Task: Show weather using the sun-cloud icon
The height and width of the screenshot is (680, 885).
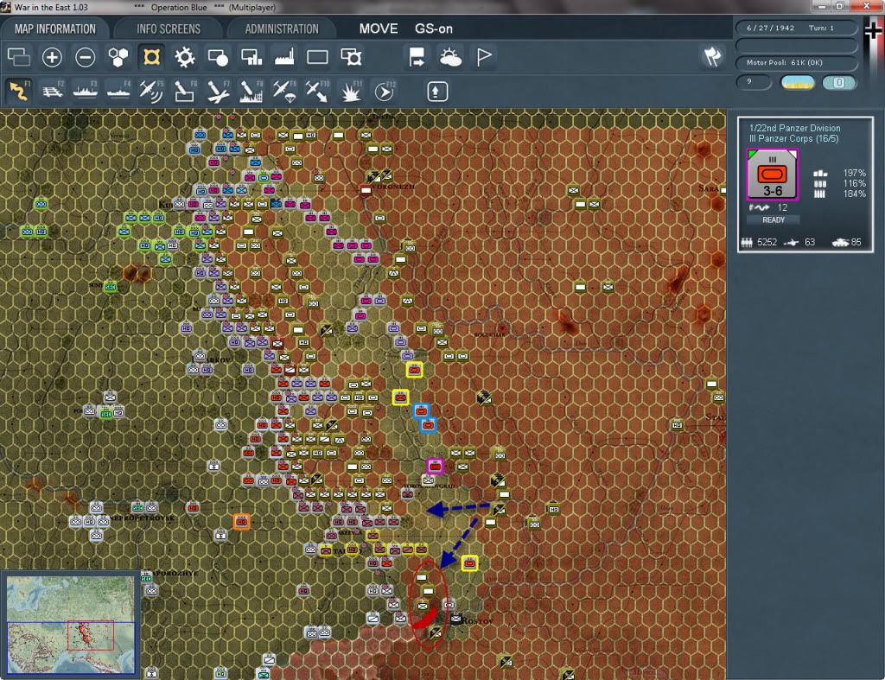Action: pos(450,57)
